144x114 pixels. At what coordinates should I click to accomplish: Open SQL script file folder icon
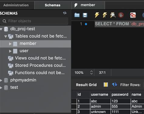point(77,15)
